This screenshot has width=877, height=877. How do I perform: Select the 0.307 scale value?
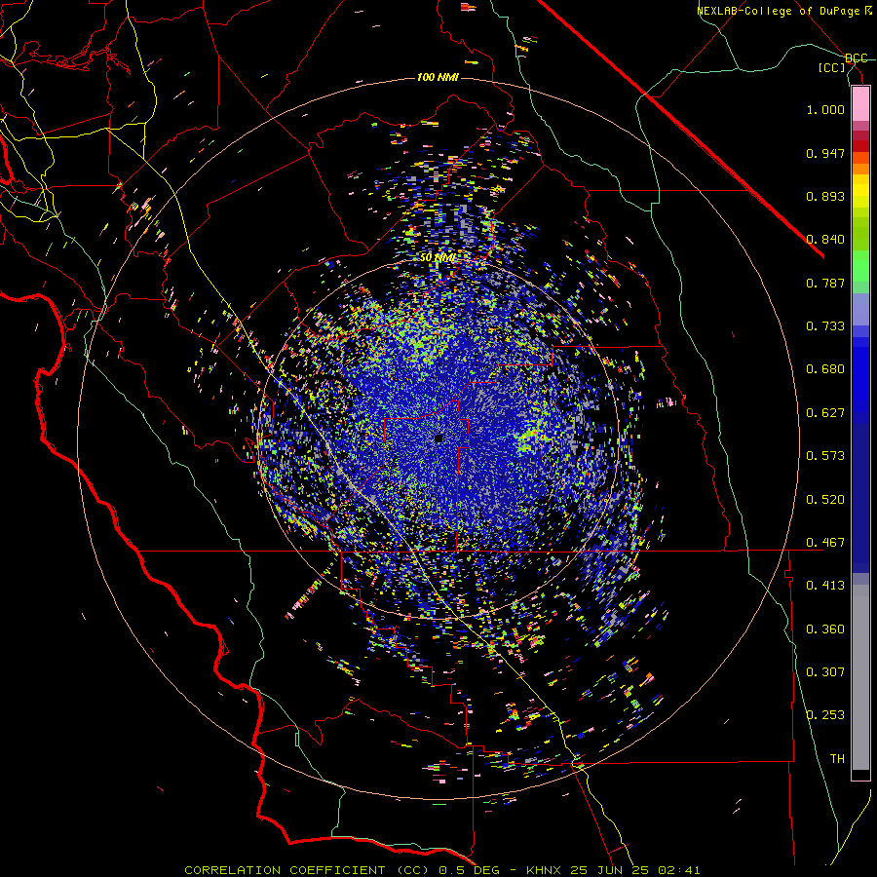(x=825, y=672)
